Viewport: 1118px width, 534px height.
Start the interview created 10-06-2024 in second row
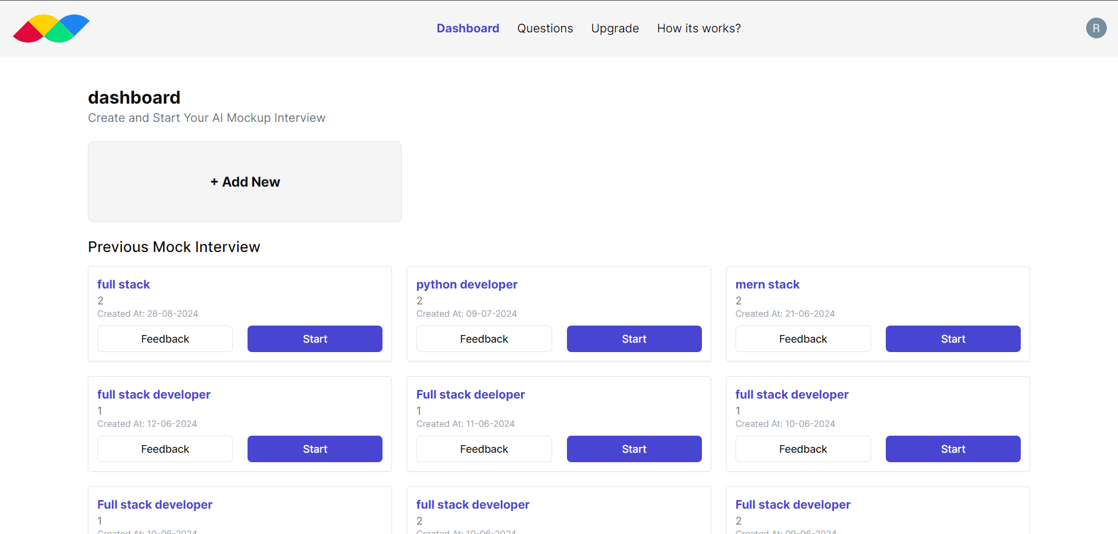click(953, 449)
